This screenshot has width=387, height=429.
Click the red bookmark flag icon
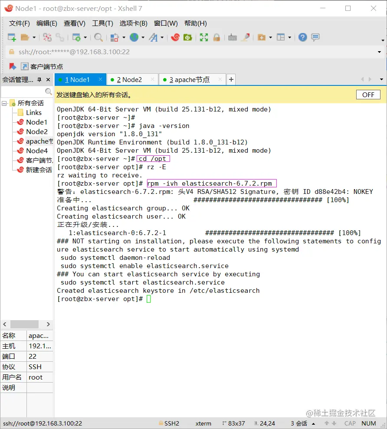tap(13, 66)
